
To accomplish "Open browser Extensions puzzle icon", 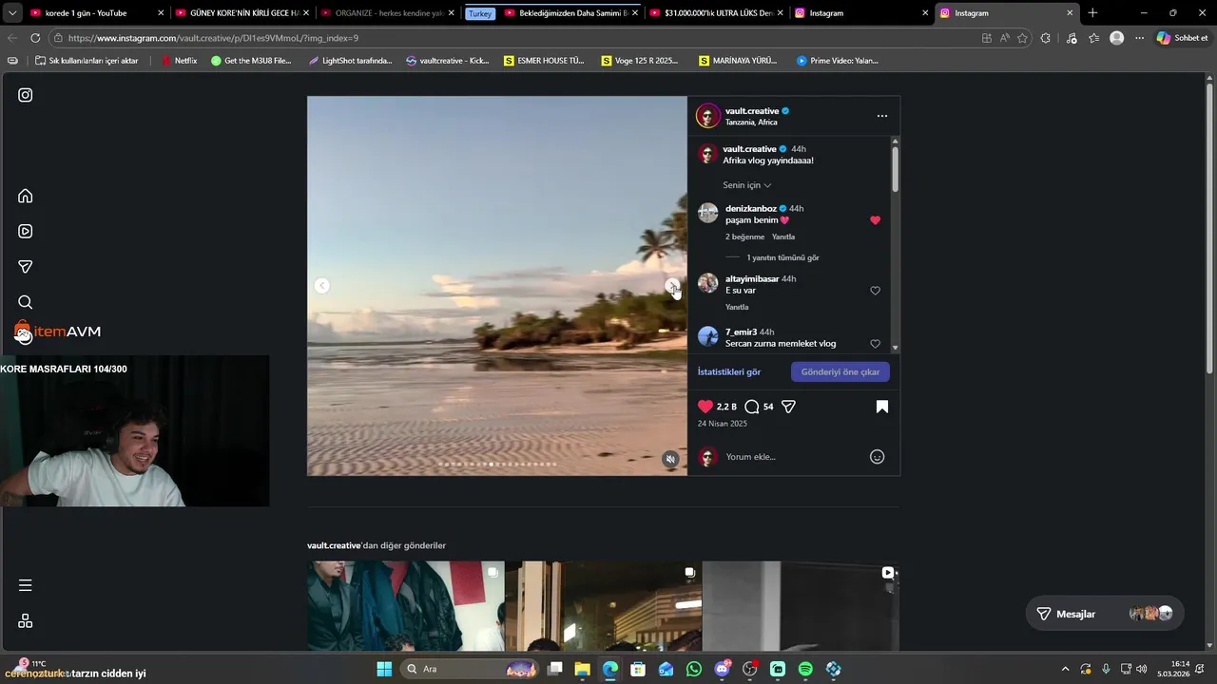I will click(x=1046, y=38).
